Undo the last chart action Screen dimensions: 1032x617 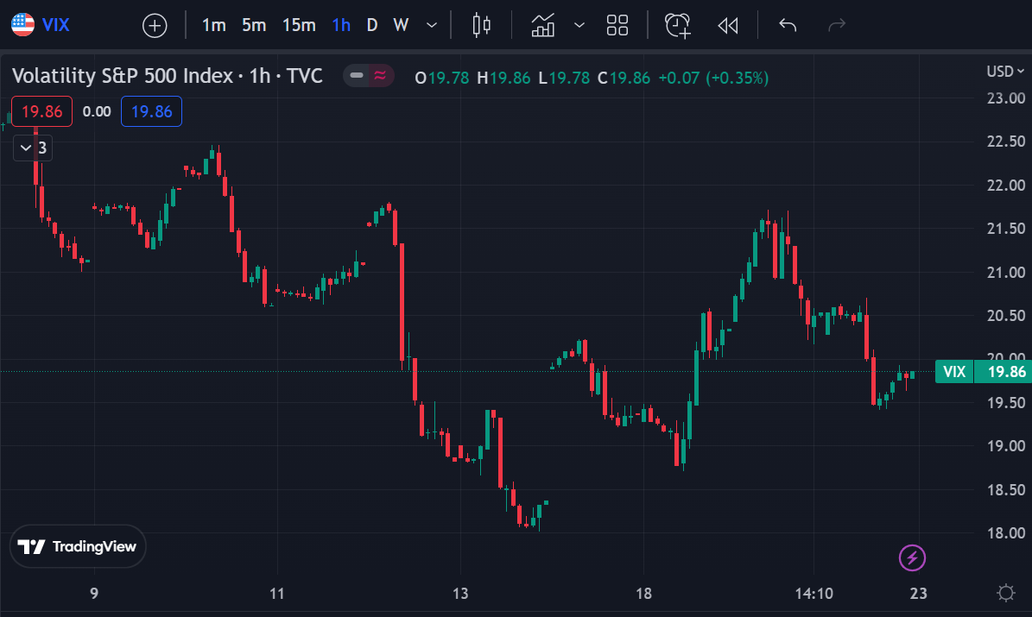coord(788,25)
